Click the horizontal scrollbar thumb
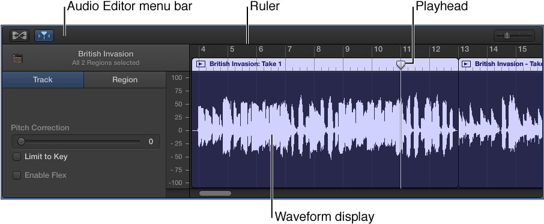 [x=215, y=193]
